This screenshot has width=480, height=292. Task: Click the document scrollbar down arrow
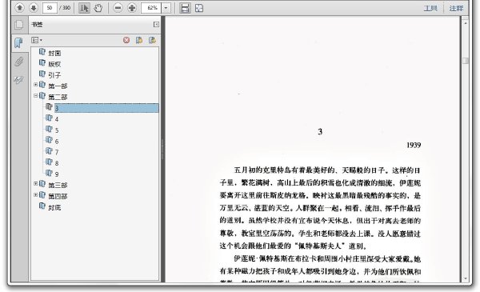pos(466,278)
